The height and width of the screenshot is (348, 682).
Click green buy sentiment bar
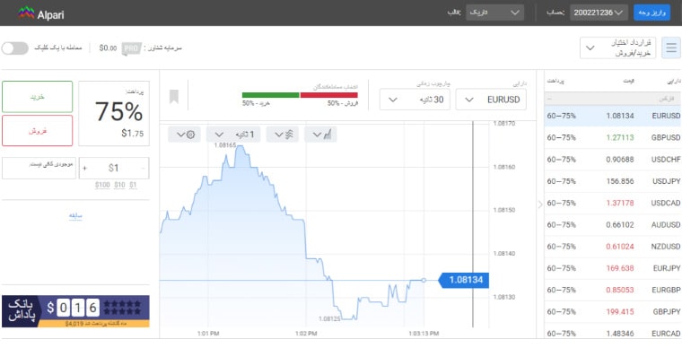[x=270, y=95]
